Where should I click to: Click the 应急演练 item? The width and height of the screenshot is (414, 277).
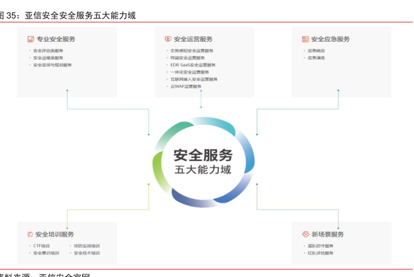tap(316, 58)
